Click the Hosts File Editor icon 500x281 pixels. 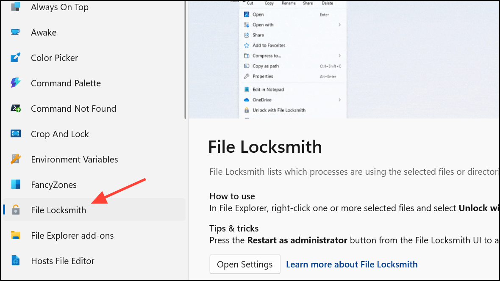[16, 261]
